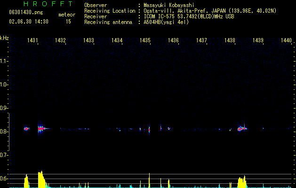The height and width of the screenshot is (188, 296).
Task: Click the 0.8 kHz frequency label
Action: (x=3, y=132)
